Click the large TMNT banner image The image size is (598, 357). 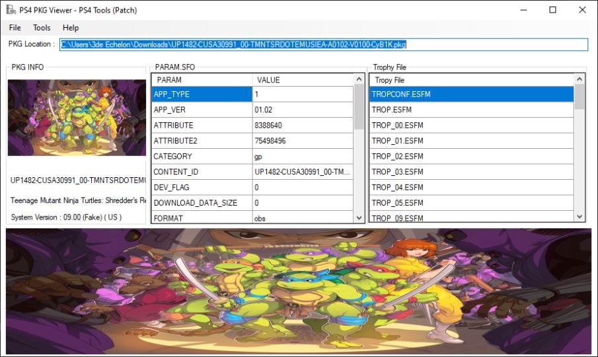tap(299, 292)
